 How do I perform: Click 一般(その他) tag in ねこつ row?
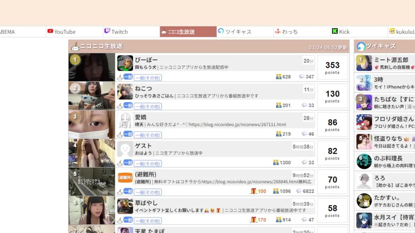[x=148, y=106]
